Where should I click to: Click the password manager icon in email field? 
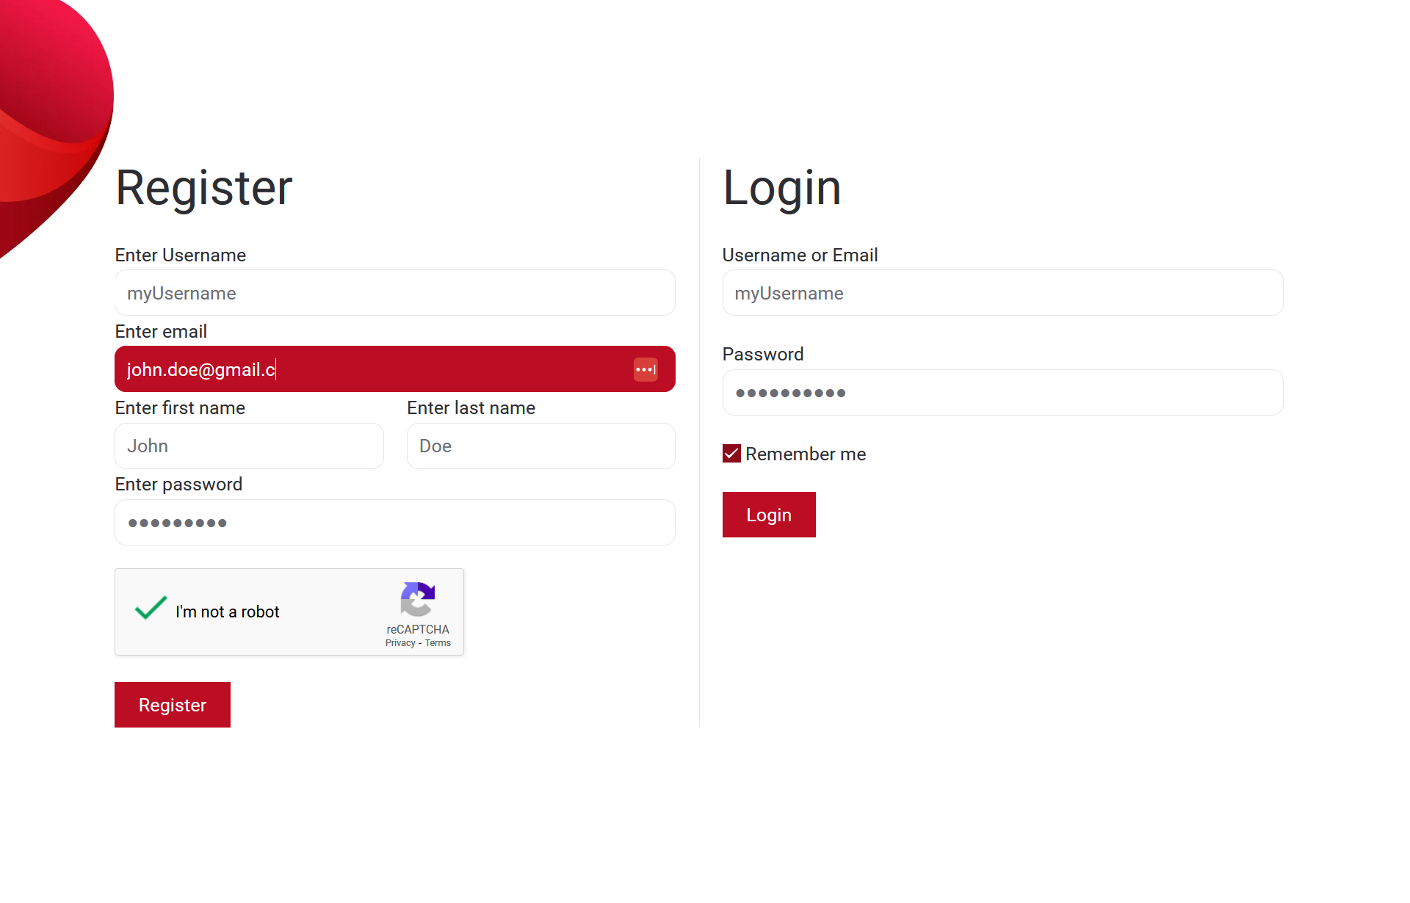coord(646,369)
